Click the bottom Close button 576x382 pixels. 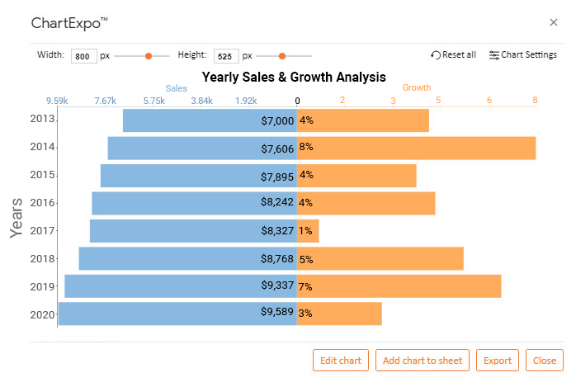click(x=545, y=361)
